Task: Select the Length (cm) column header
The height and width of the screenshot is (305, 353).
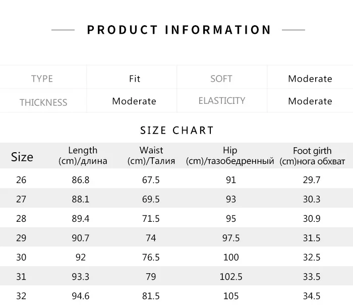Action: (83, 156)
